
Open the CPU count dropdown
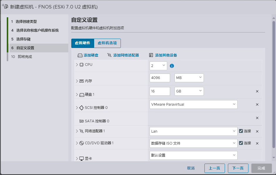(x=158, y=66)
